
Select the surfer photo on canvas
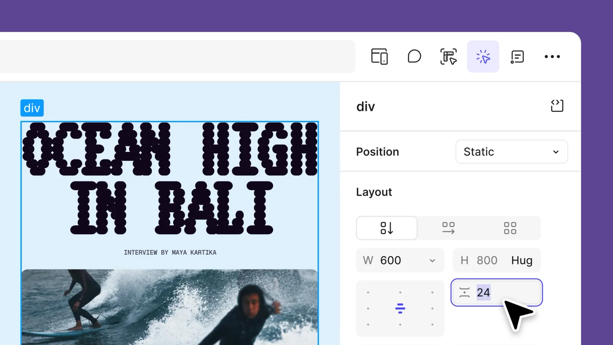[170, 307]
